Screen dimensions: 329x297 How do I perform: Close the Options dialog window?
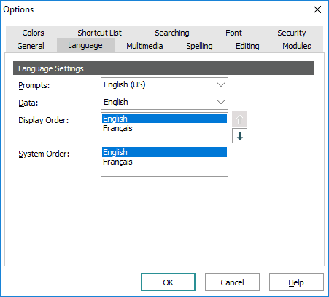317,9
